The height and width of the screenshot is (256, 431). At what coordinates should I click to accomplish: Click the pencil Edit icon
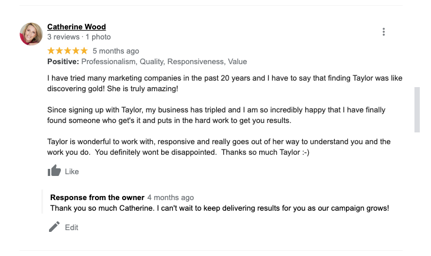(54, 227)
